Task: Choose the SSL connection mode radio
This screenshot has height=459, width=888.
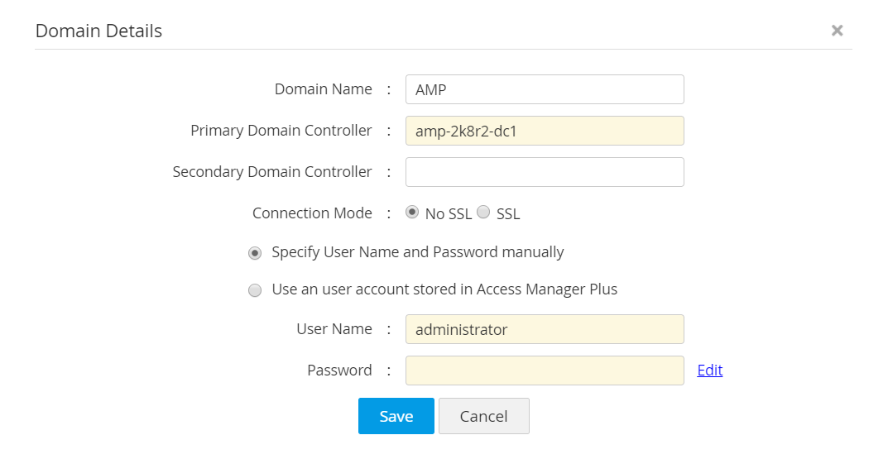Action: 484,213
